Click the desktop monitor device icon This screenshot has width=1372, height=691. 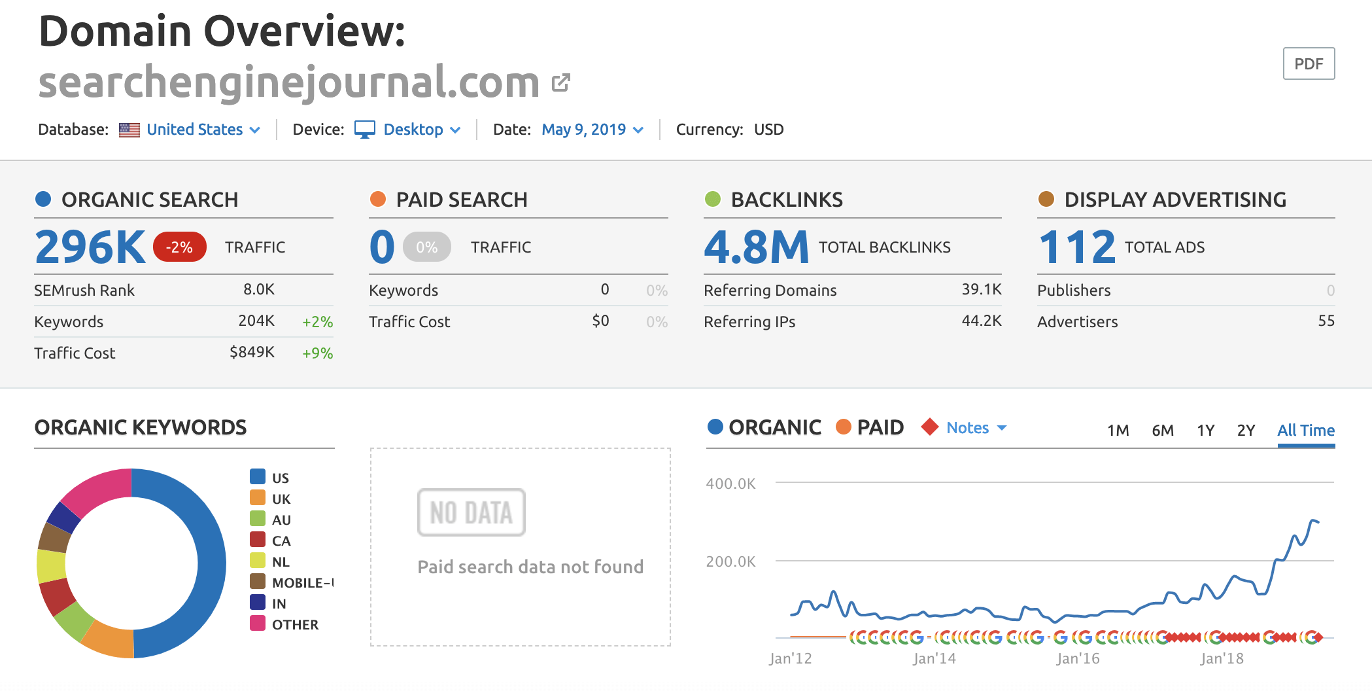(364, 130)
